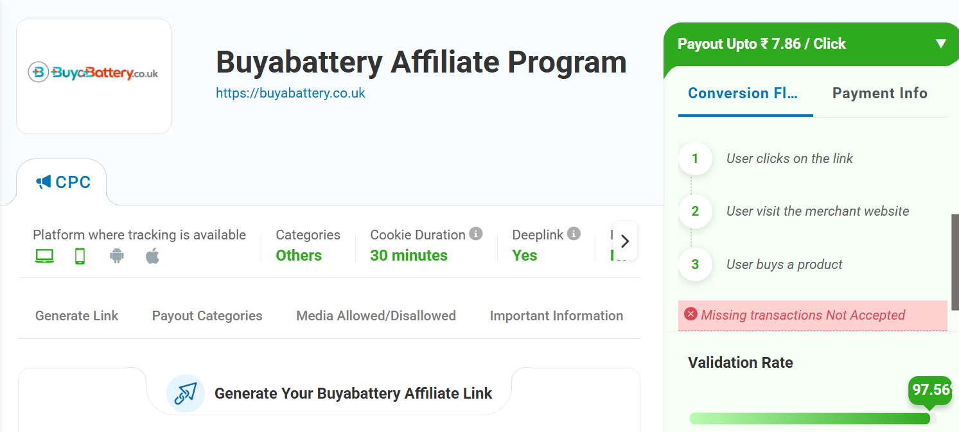Jump to the Important Information section

click(556, 316)
